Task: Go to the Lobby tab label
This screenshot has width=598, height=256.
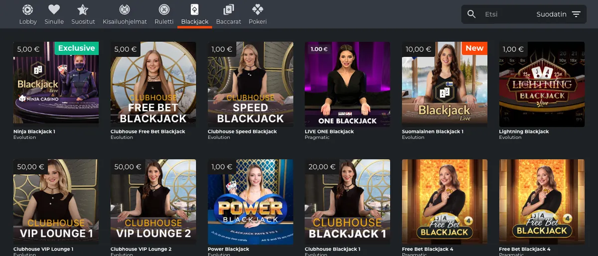Action: click(28, 22)
